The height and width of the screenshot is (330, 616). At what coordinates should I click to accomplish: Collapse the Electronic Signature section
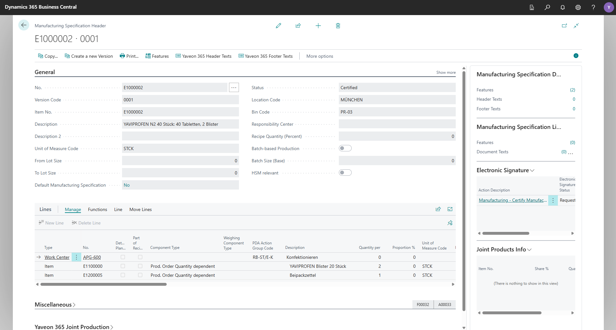pyautogui.click(x=532, y=170)
